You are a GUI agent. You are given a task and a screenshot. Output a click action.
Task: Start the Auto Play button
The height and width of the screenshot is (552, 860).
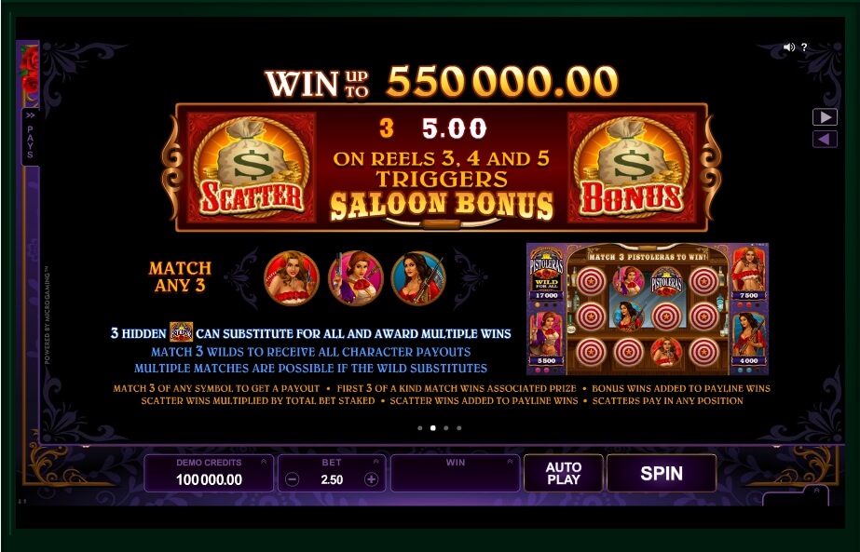pyautogui.click(x=564, y=473)
